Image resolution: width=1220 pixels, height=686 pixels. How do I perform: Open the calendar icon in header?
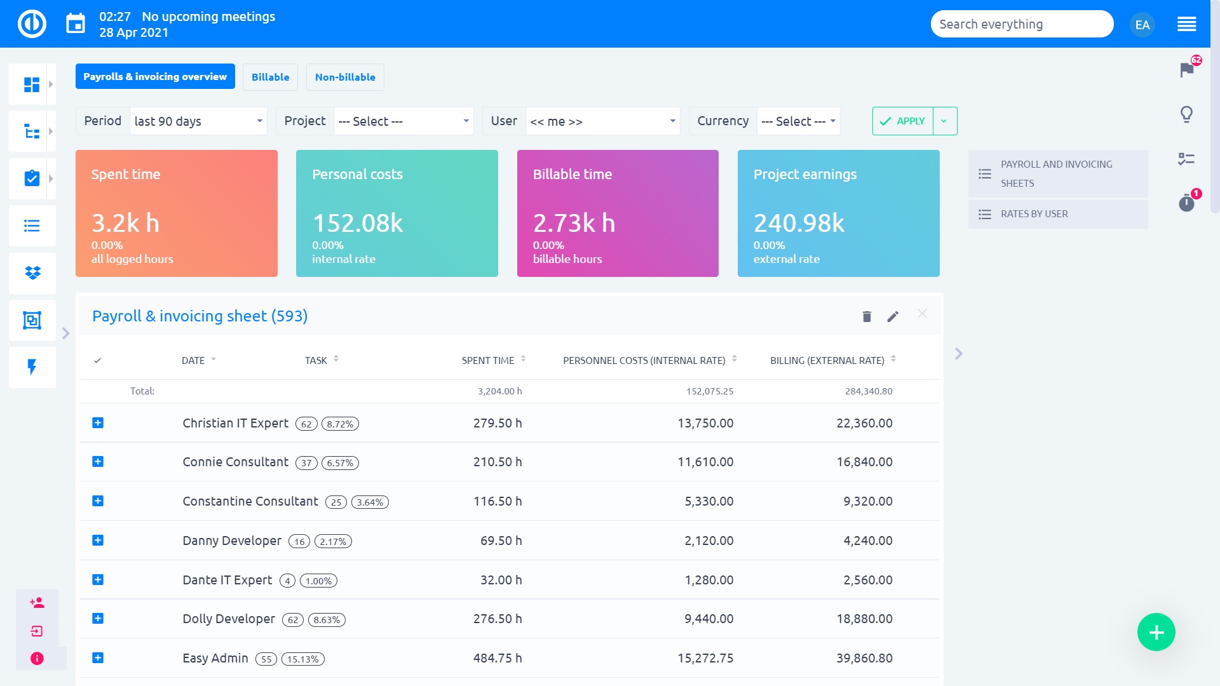tap(76, 24)
